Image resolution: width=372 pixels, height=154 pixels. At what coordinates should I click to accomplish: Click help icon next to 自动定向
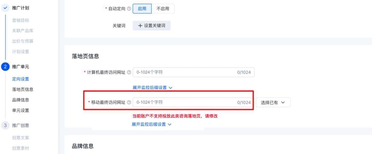[x=129, y=9]
